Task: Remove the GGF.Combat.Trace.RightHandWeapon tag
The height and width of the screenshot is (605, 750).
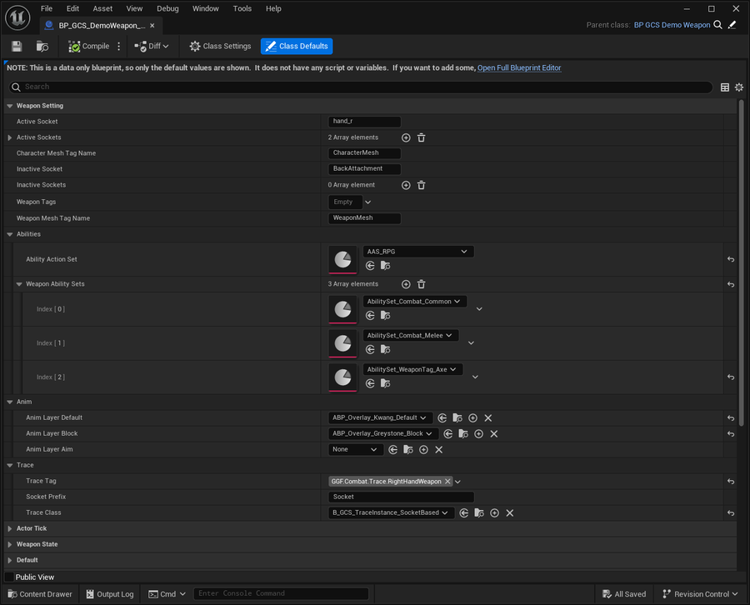Action: click(x=447, y=481)
